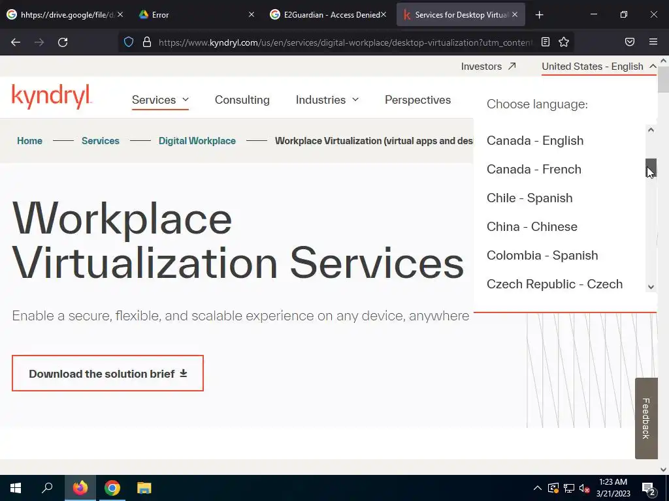Click the browser forward arrow

tap(39, 42)
